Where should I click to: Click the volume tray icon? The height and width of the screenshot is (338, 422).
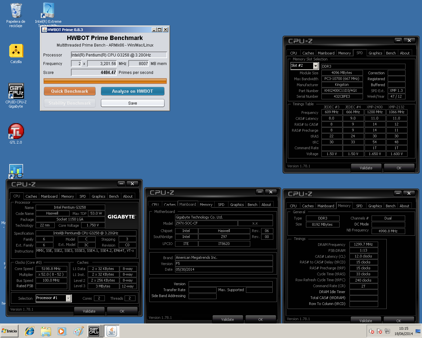coord(371,331)
